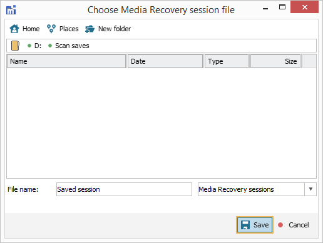Maximize the Choose Media Recovery dialog window
The image size is (323, 243).
282,7
